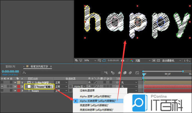Open the grid and guide options icon
This screenshot has width=192, height=113.
click(99, 60)
